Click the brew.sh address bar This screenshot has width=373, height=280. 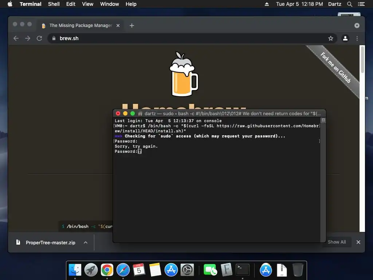192,38
